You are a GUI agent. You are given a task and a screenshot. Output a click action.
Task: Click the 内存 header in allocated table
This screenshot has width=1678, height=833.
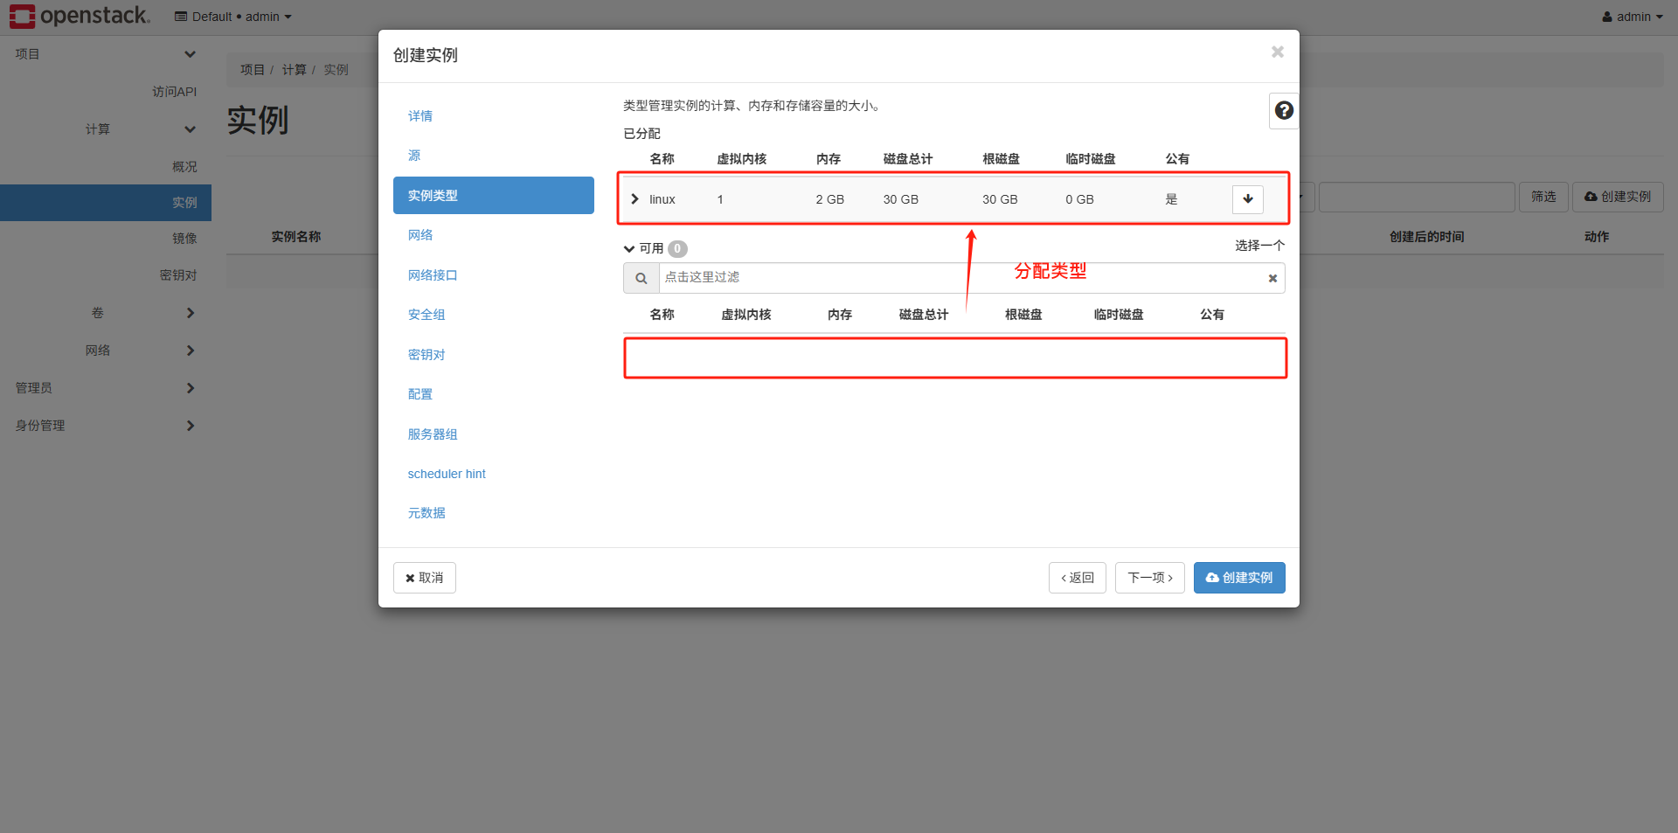pos(829,159)
